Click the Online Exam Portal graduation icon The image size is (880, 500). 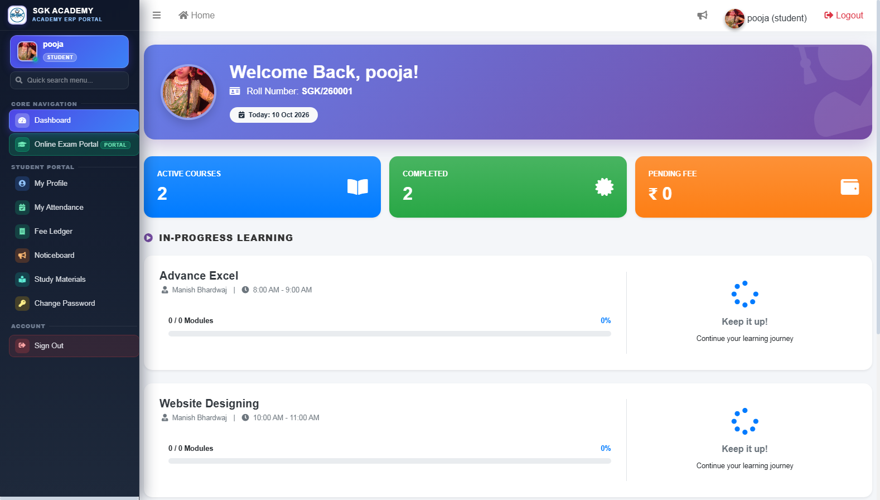(x=22, y=145)
